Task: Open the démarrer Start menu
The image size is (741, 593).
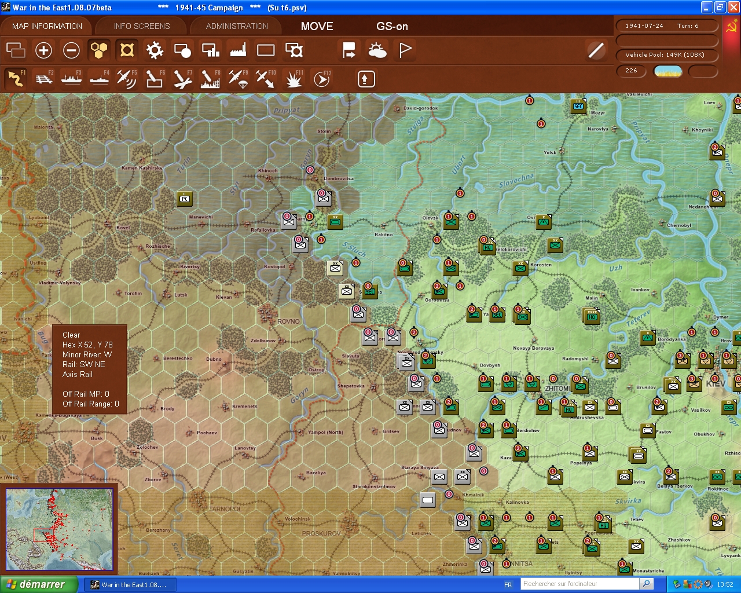Action: click(x=39, y=584)
